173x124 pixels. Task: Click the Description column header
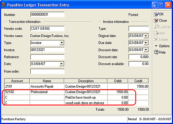coord(86,81)
